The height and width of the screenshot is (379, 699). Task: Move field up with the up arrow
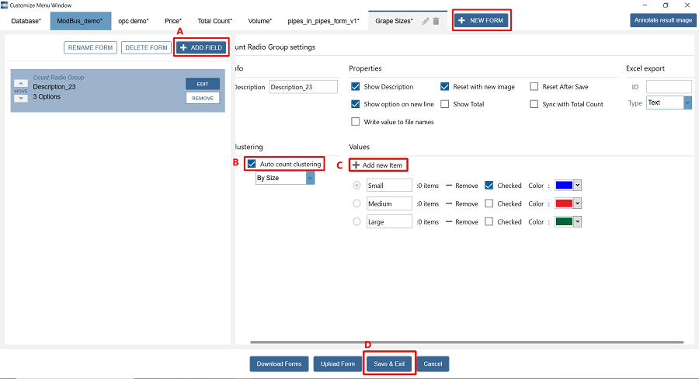[x=21, y=82]
